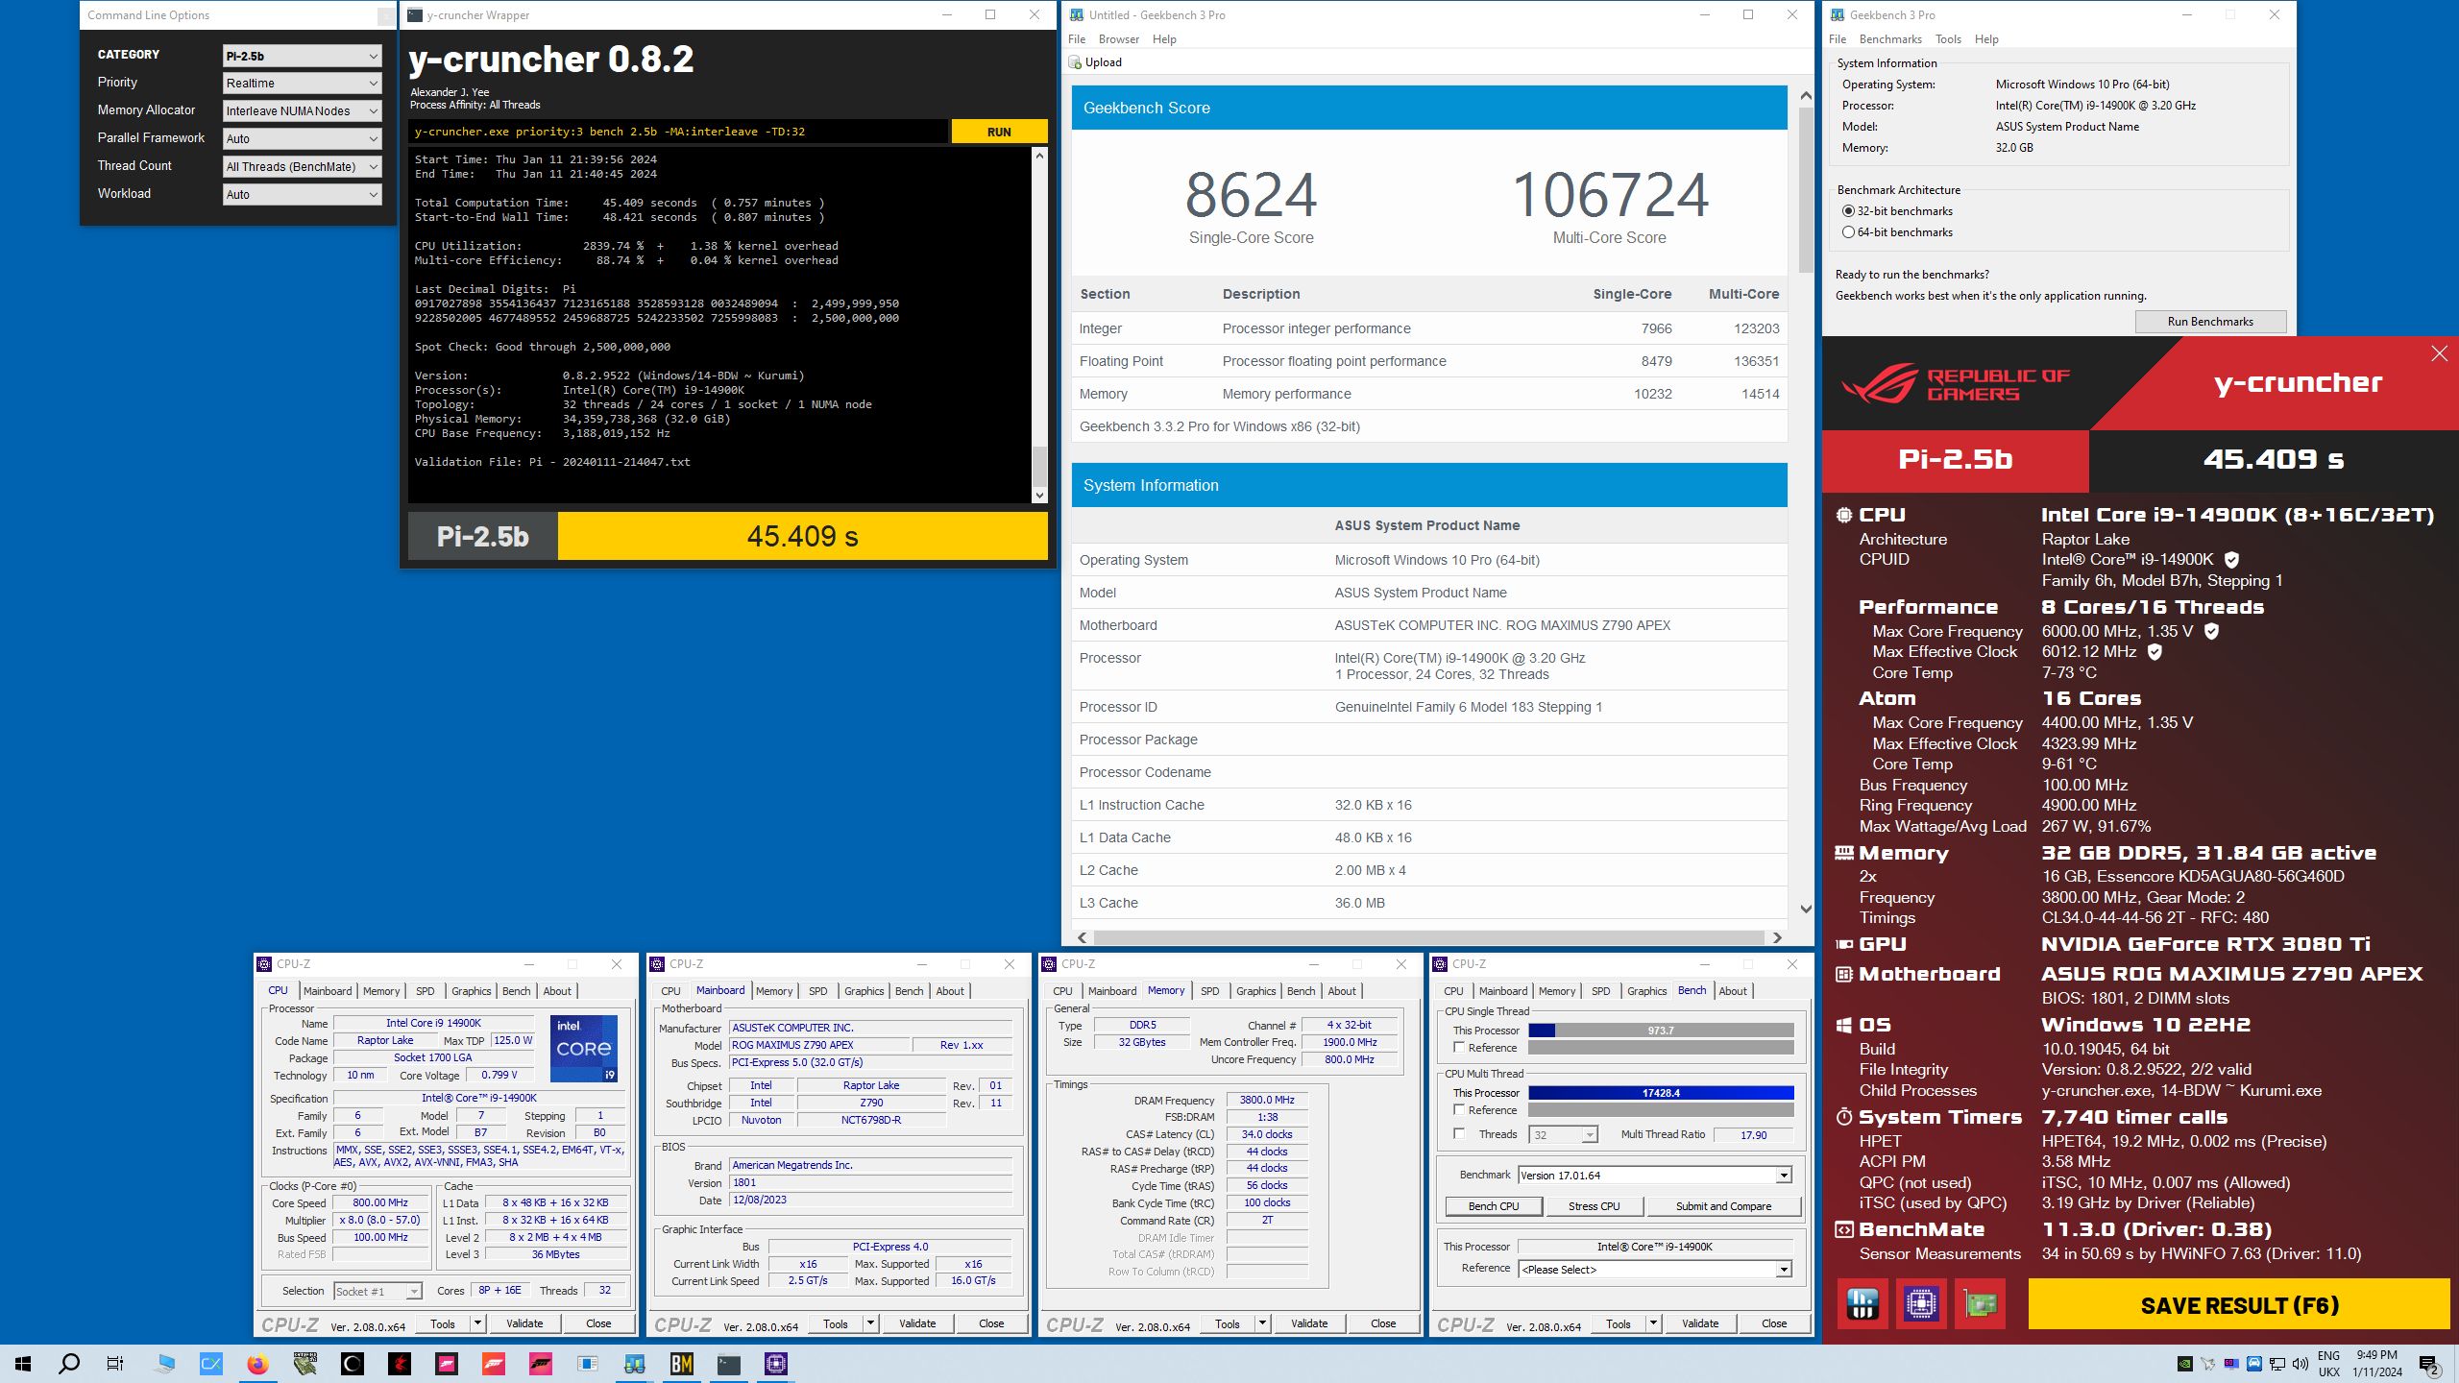Check Reference under CPU Multi Thread

pos(1459,1110)
